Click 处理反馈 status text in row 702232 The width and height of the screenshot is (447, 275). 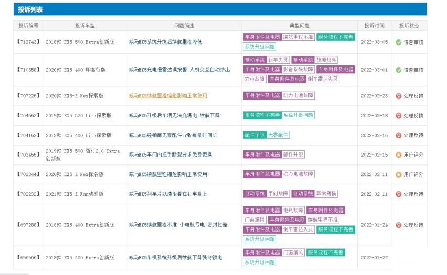413,194
